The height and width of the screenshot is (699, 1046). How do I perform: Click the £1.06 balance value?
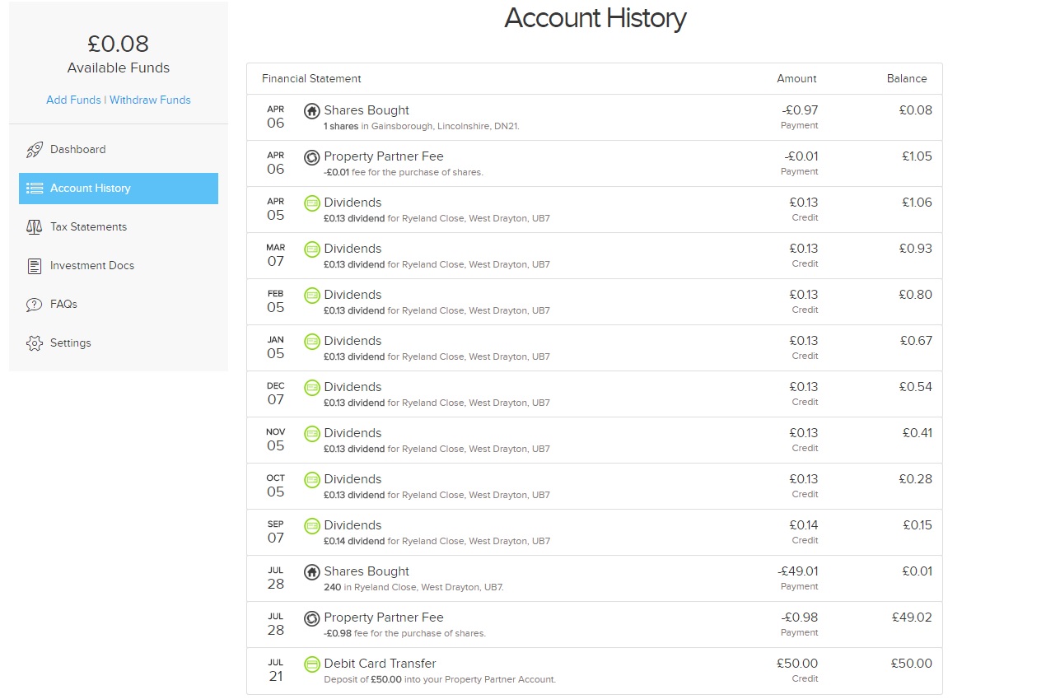point(917,203)
